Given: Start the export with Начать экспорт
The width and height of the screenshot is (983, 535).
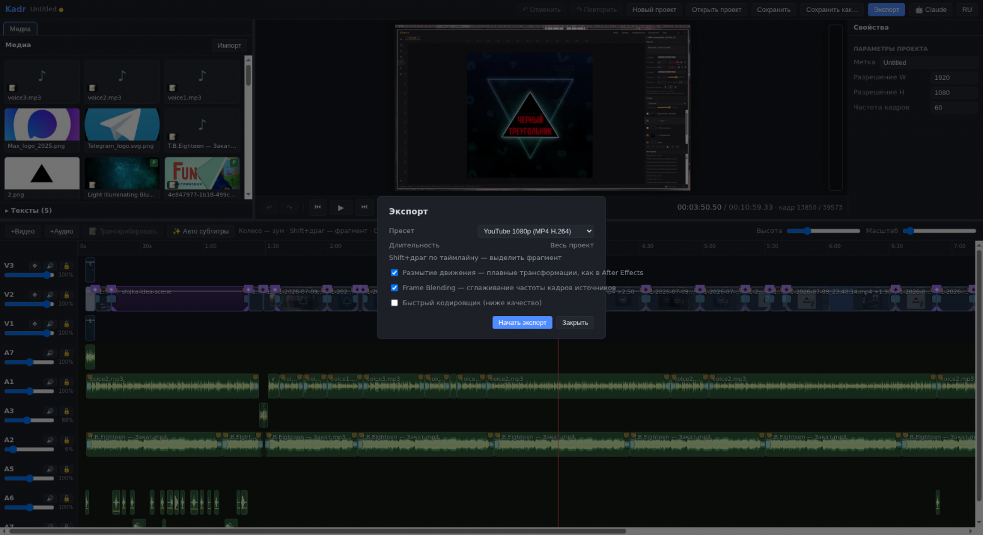Looking at the screenshot, I should point(522,322).
